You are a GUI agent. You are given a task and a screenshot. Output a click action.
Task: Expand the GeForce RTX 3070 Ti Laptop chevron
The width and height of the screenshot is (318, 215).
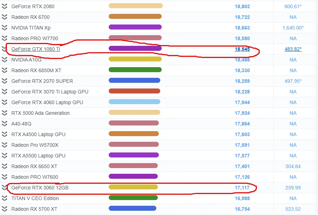coord(5,92)
